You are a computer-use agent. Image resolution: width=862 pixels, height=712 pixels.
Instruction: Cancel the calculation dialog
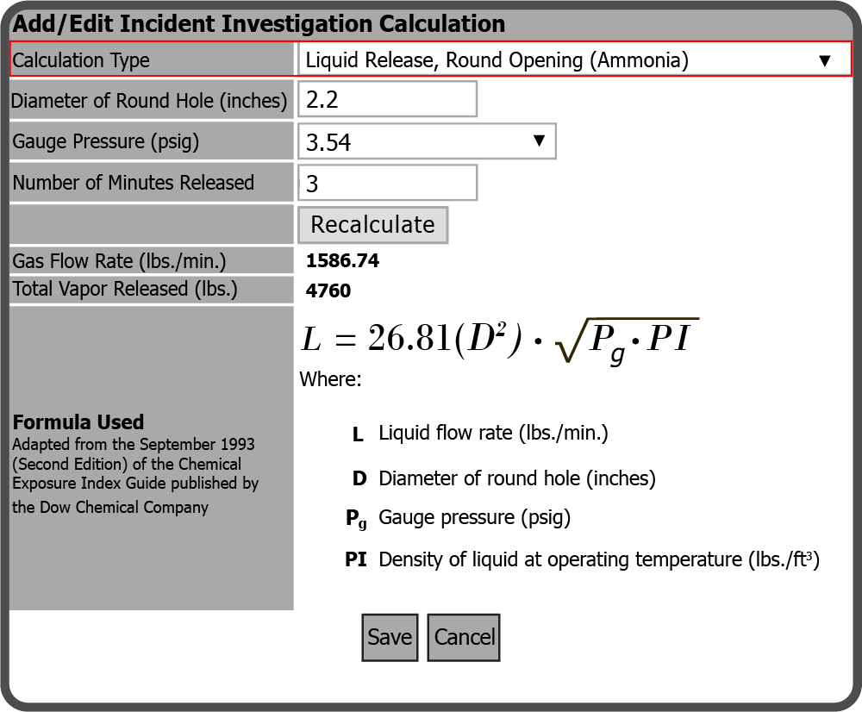coord(464,637)
